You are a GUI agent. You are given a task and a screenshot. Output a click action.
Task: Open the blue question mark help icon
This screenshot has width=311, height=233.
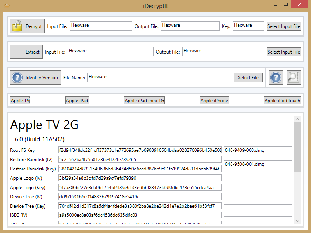(x=276, y=77)
